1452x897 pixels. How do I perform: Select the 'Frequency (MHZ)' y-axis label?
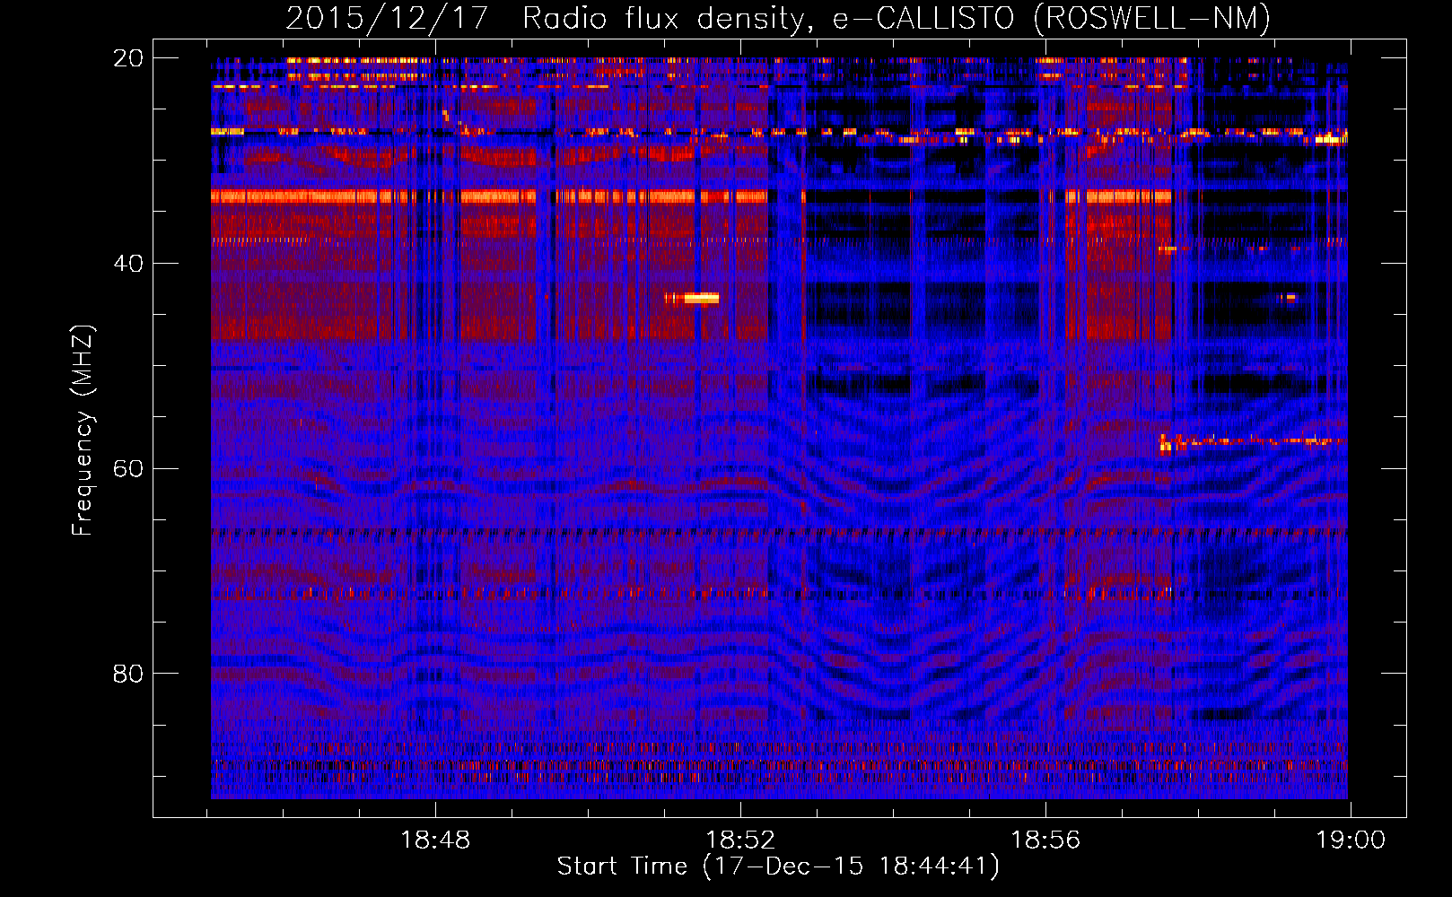pyautogui.click(x=82, y=431)
